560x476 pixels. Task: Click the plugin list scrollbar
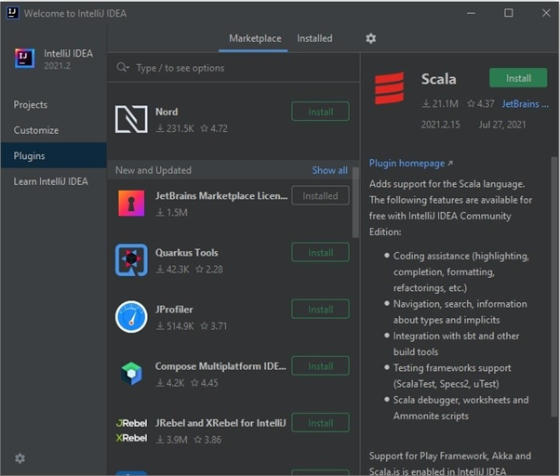tap(355, 203)
